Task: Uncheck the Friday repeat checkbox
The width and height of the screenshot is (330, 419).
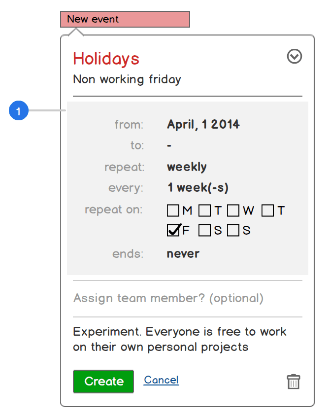Action: click(173, 230)
